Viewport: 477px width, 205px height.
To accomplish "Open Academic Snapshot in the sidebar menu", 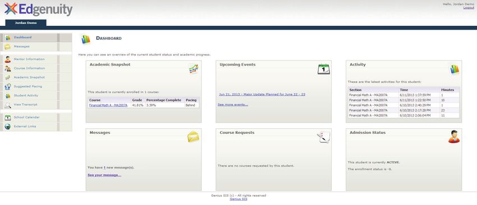I will click(x=29, y=77).
